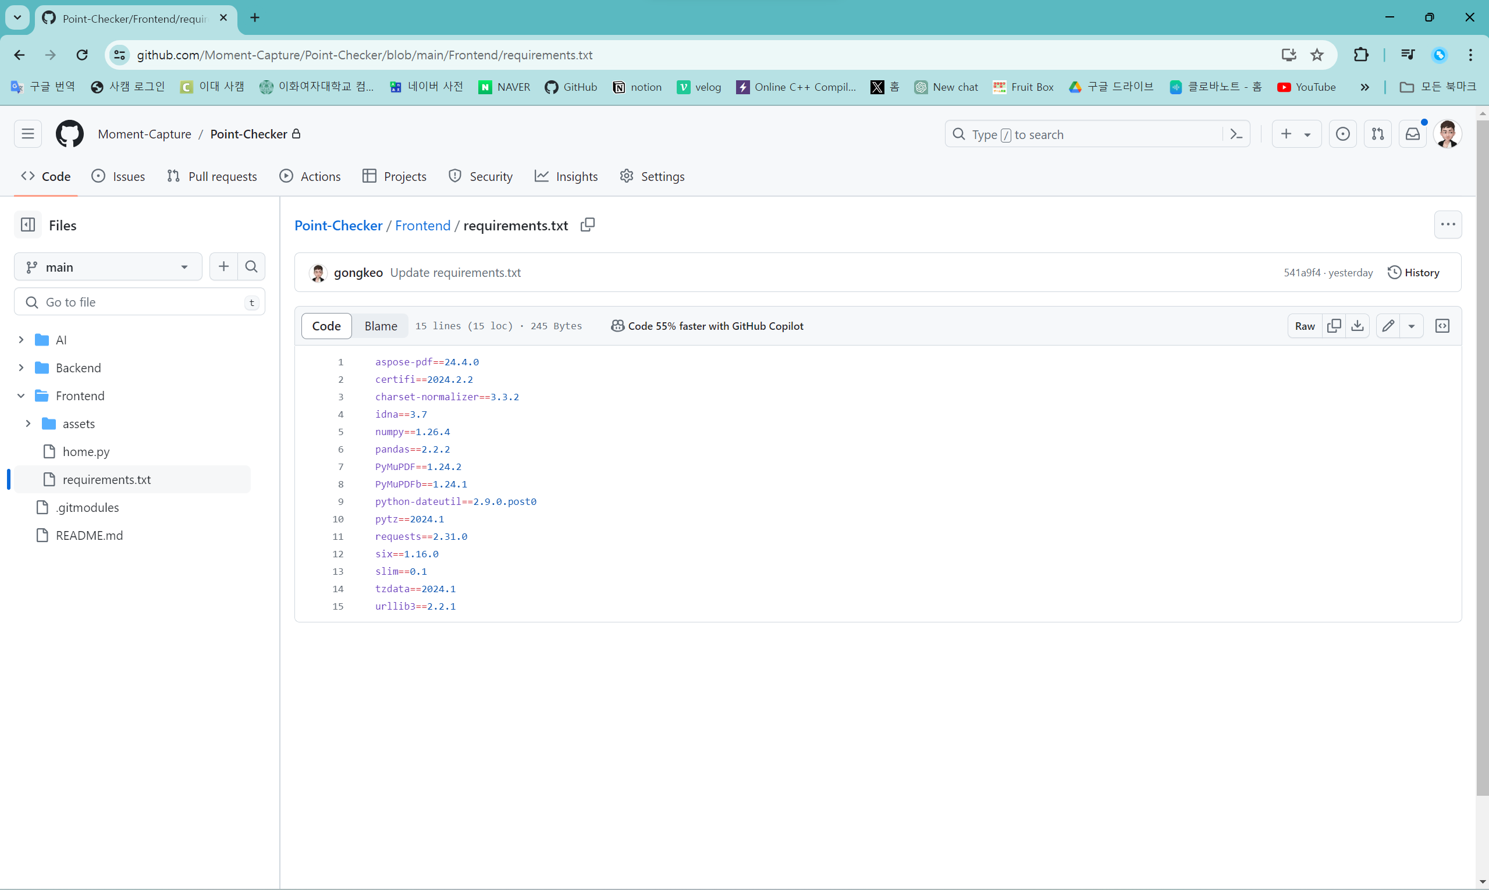The height and width of the screenshot is (890, 1489).
Task: Focus the Go to file field
Action: click(139, 302)
